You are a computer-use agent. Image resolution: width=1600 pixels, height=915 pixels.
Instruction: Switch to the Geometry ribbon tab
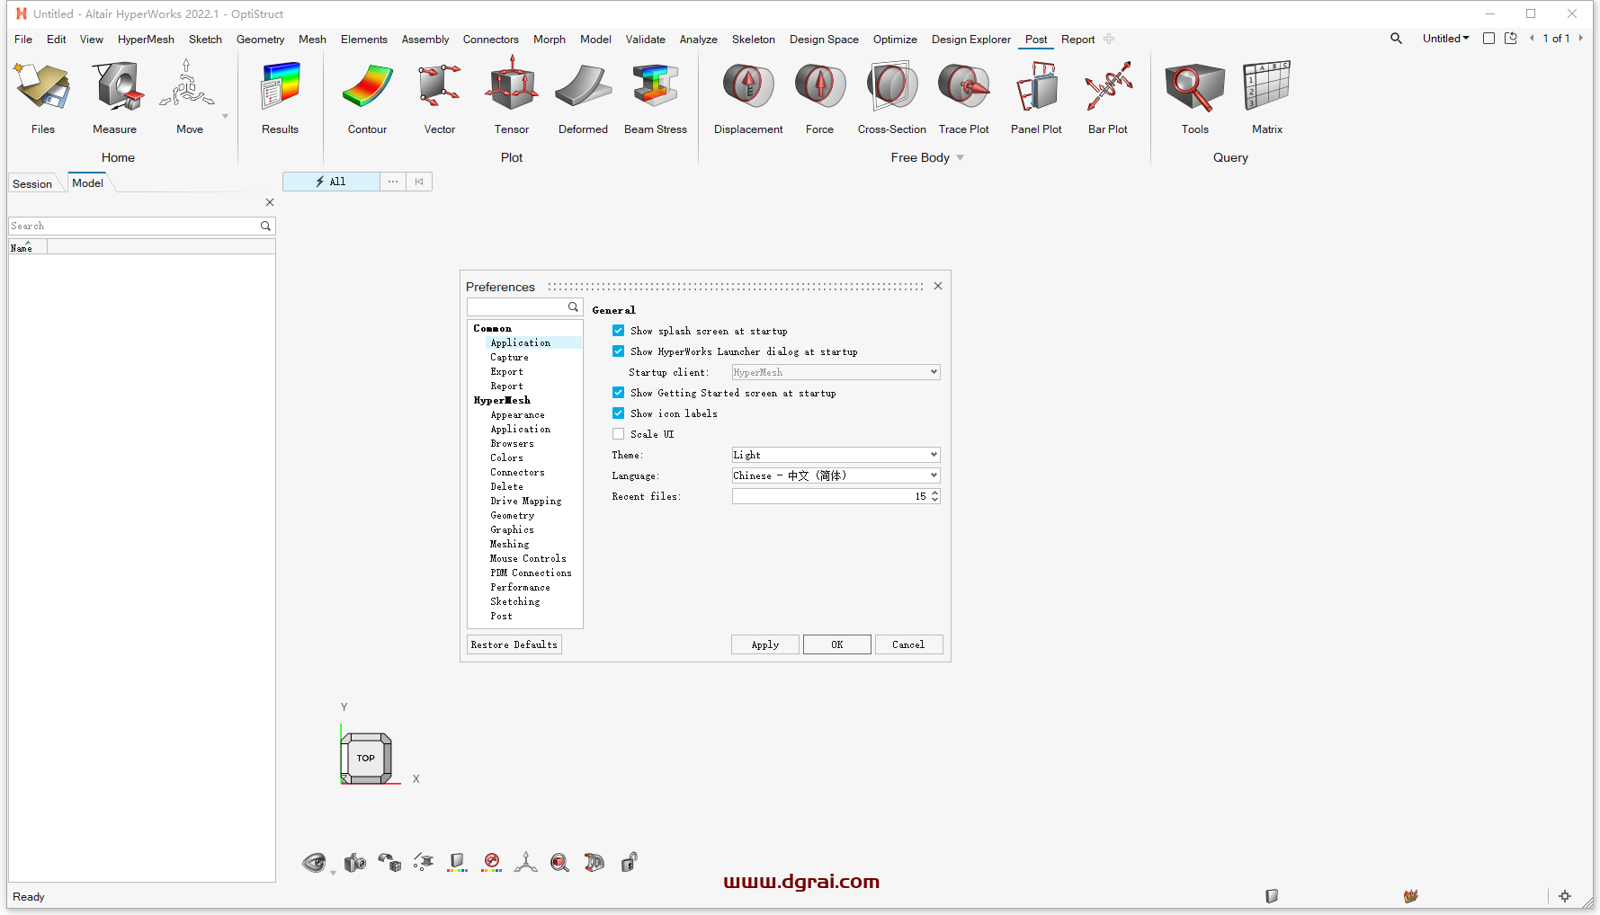pos(260,40)
